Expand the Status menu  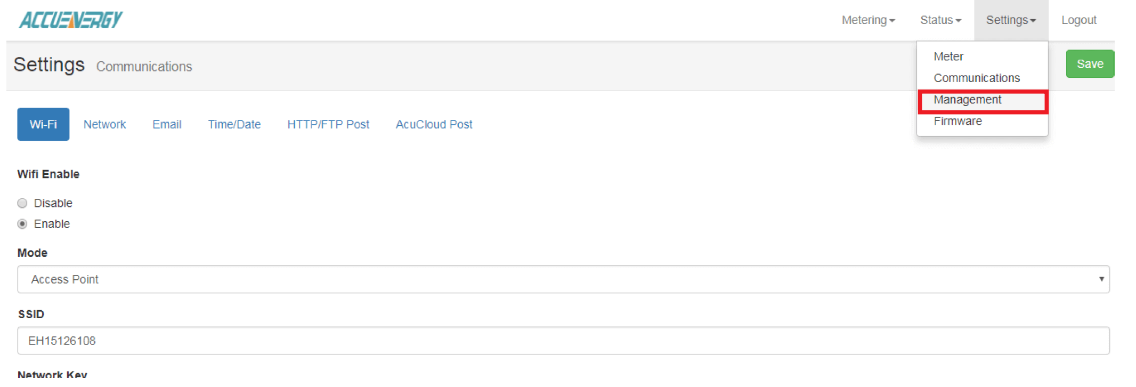(940, 20)
